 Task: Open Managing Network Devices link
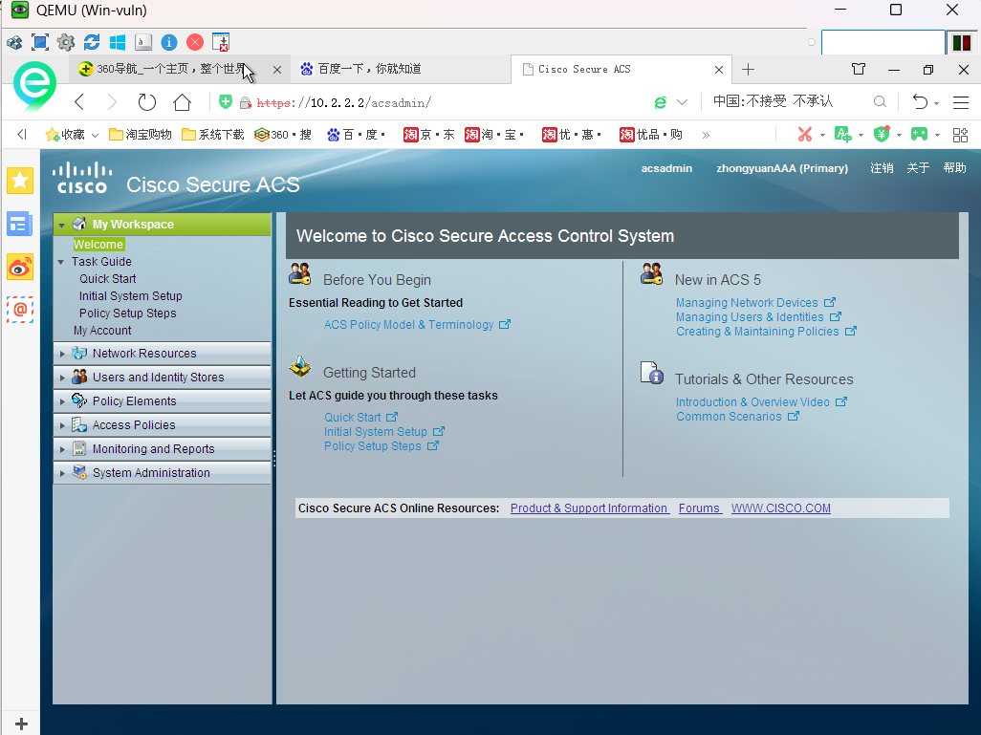point(747,303)
